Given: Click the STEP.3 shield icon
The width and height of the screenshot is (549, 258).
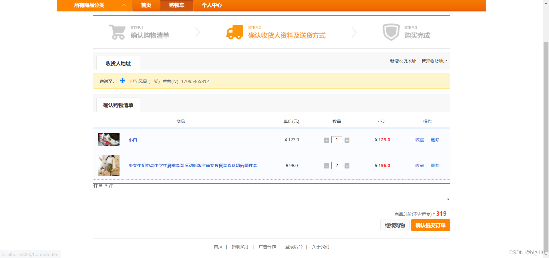Looking at the screenshot, I should click(x=391, y=32).
